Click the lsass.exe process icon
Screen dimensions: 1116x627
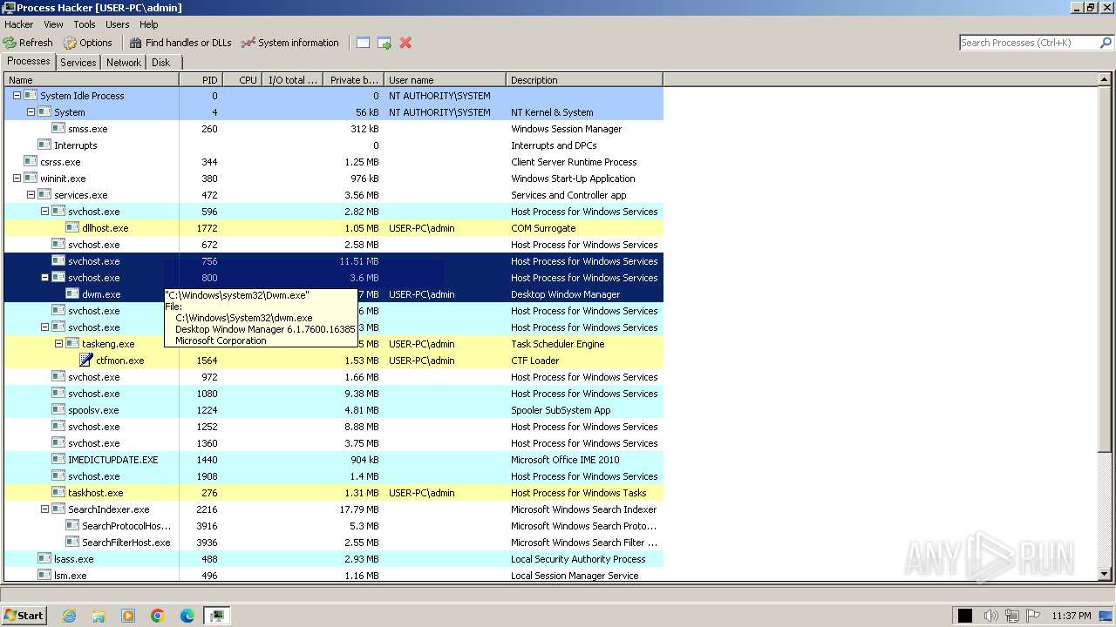(44, 559)
